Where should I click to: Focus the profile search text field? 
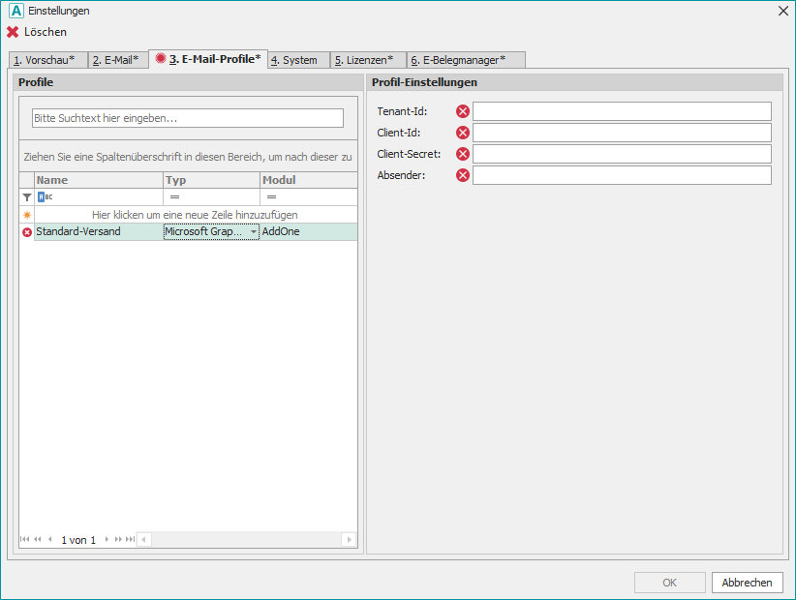[x=188, y=118]
